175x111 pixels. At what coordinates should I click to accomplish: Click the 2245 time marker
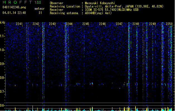(86, 24)
